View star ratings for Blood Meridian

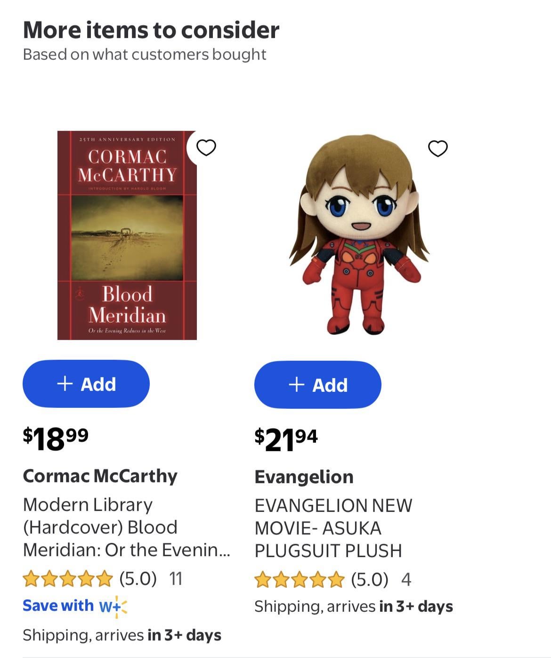68,578
